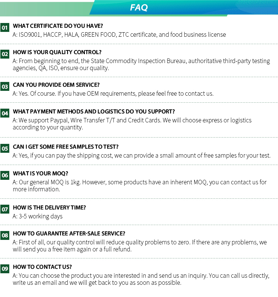This screenshot has height=297, width=278.
Task: Click the 04 number badge
Action: (x=5, y=113)
